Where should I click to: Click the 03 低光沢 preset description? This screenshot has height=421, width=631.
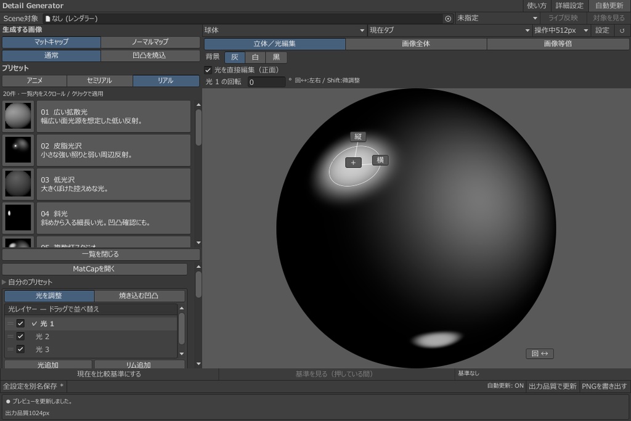[113, 184]
